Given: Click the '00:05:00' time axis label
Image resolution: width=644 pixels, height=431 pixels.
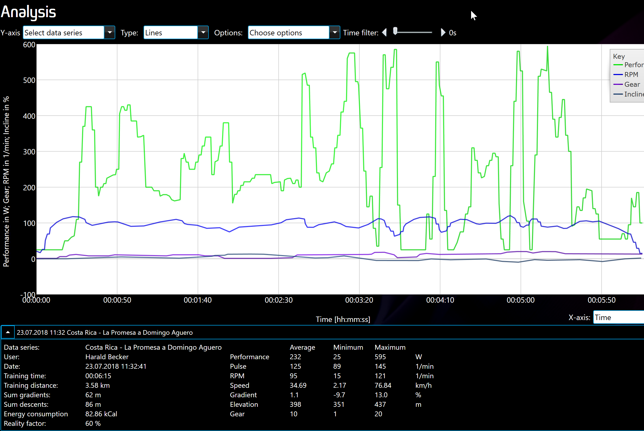Looking at the screenshot, I should click(x=521, y=300).
